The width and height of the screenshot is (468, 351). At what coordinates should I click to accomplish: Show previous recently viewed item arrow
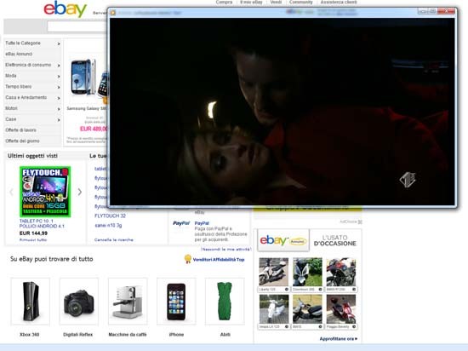coord(11,192)
